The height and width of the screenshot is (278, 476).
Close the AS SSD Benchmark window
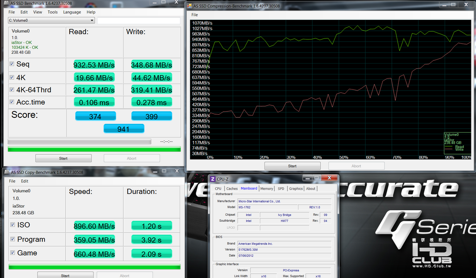176,2
